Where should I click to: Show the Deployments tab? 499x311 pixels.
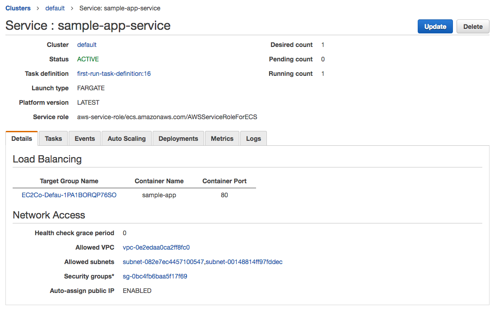[178, 139]
